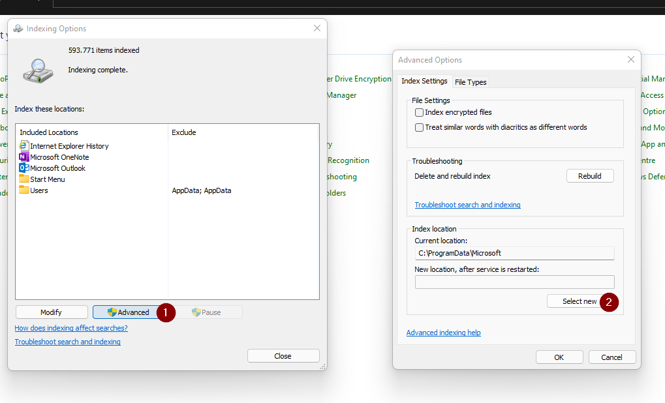Enable Index encrypted files checkbox
The width and height of the screenshot is (665, 403).
[419, 113]
